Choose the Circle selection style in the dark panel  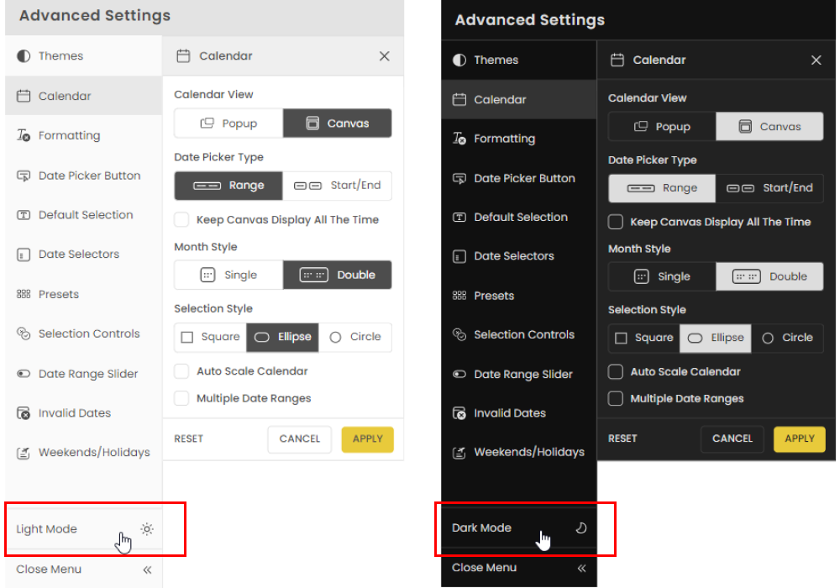click(x=788, y=338)
